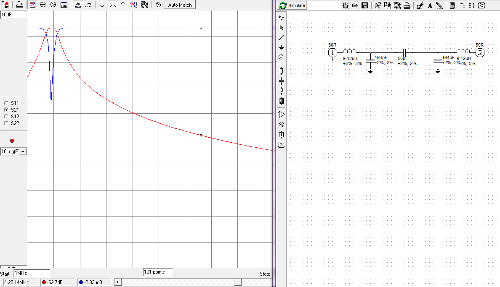Switch to logarithmic frequency scale
Image resolution: width=500 pixels, height=287 pixels.
point(88,5)
